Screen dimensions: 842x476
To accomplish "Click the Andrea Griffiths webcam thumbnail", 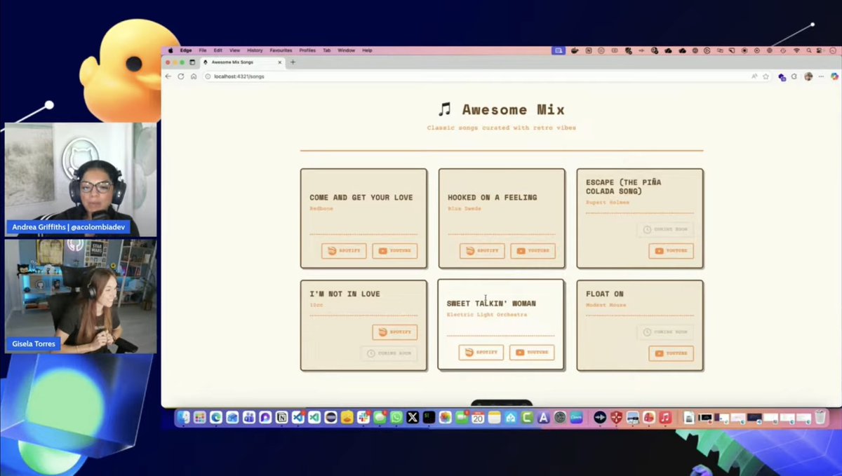I will click(x=81, y=180).
